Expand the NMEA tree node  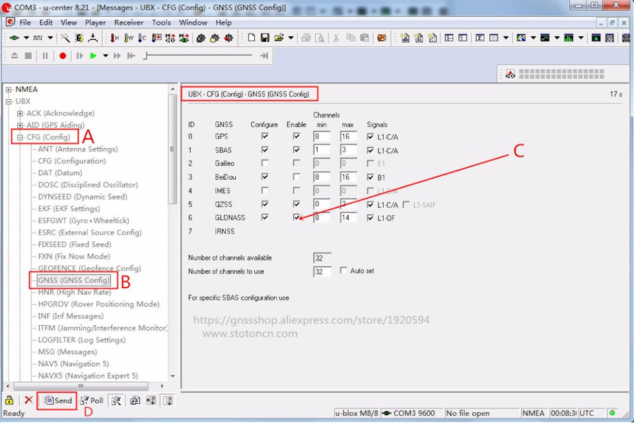[x=9, y=89]
